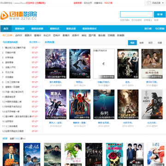The width and height of the screenshot is (166, 166).
Task: Click the 搜索 search button
Action: (160, 14)
